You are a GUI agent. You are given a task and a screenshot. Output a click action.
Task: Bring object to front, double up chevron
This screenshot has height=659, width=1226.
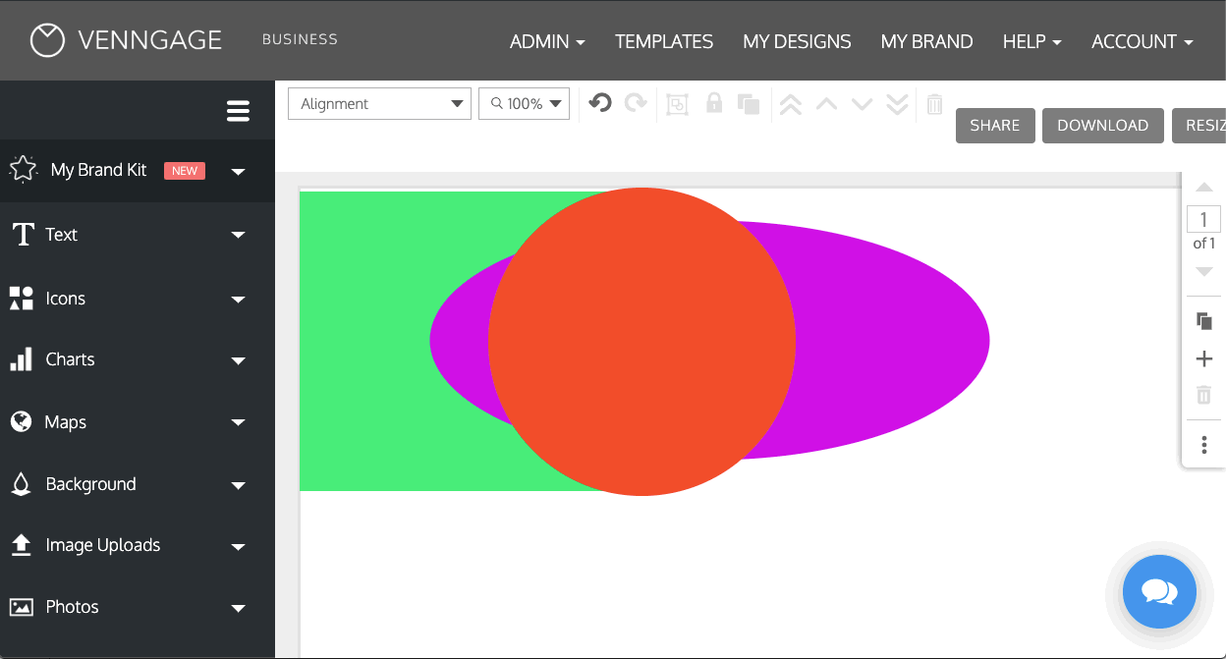tap(791, 104)
